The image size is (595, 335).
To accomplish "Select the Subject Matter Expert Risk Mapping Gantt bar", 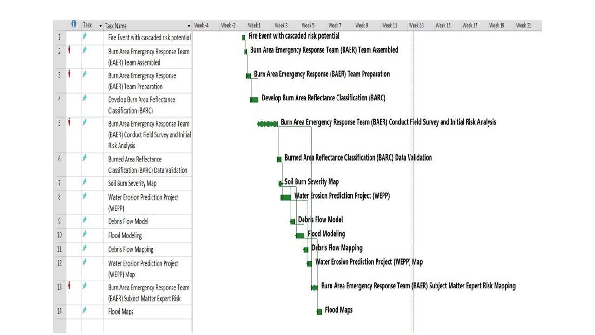I will coord(315,288).
